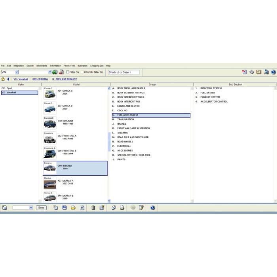Open the Search menu
The image size is (277, 277).
click(30, 66)
